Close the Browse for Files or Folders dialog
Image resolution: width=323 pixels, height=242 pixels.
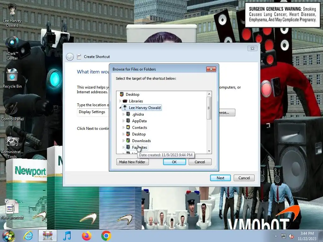click(211, 69)
